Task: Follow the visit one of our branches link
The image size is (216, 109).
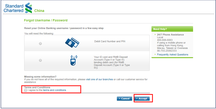Action: click(x=99, y=79)
